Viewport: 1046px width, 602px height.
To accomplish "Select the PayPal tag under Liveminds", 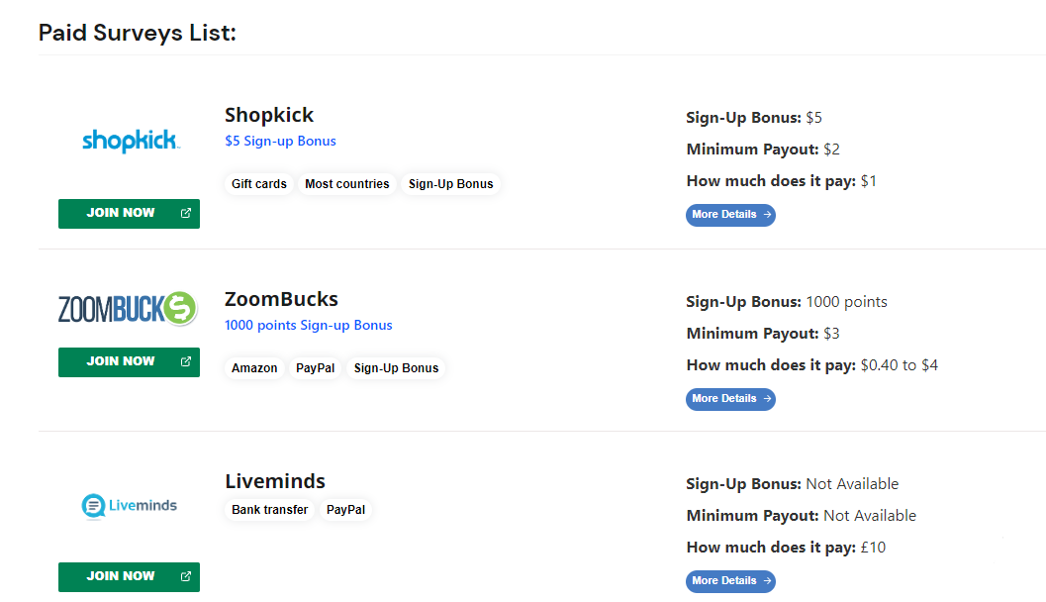I will click(345, 510).
